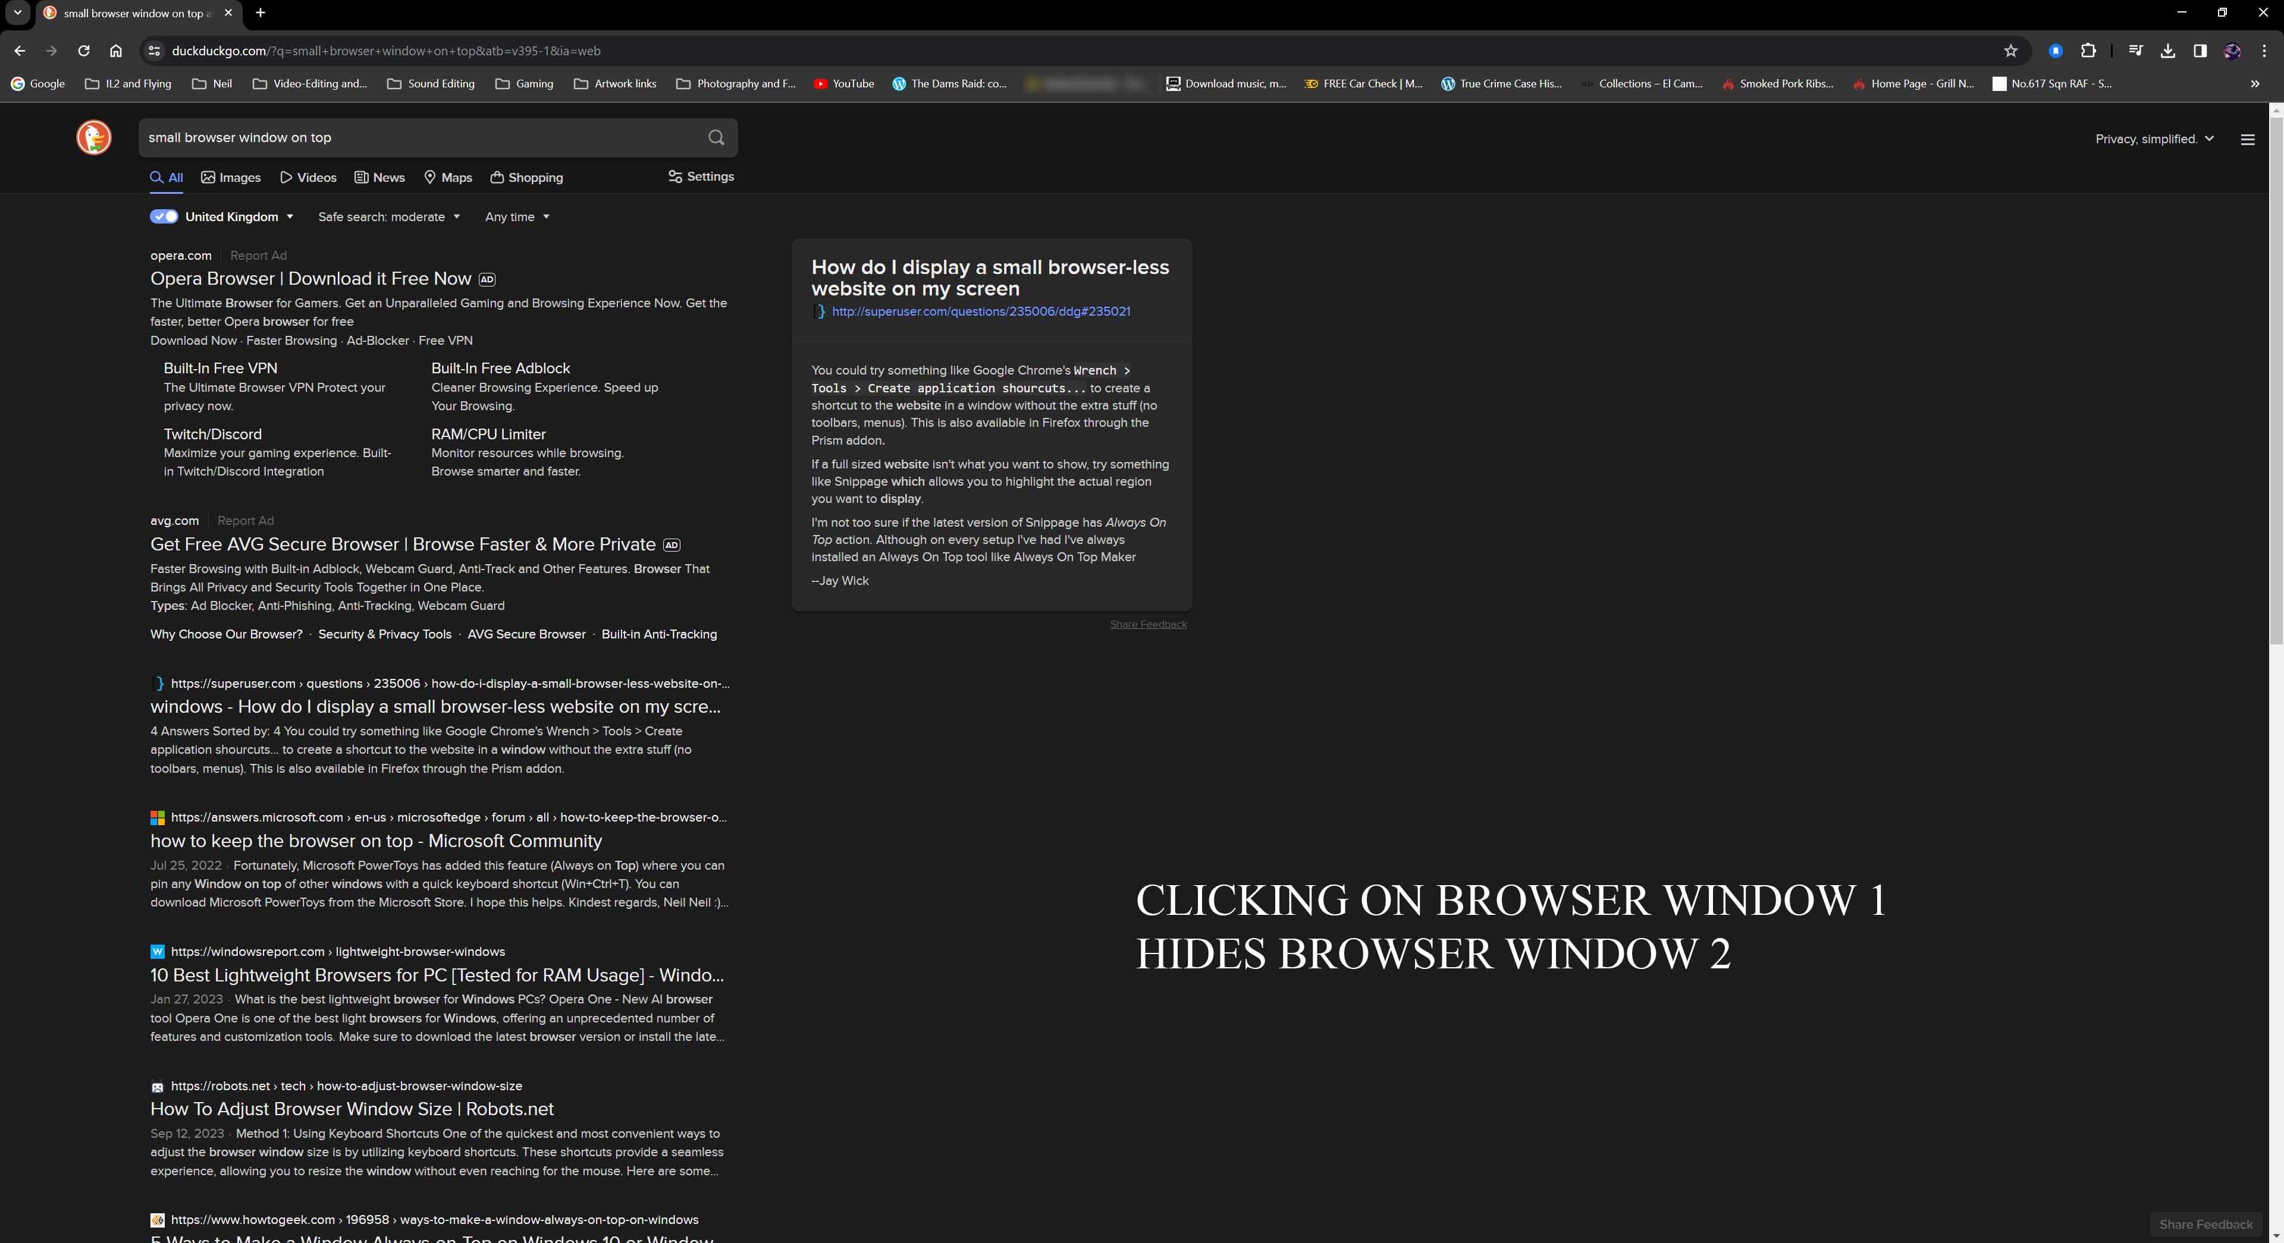
Task: Open the Chrome three-dot menu
Action: tap(2264, 51)
